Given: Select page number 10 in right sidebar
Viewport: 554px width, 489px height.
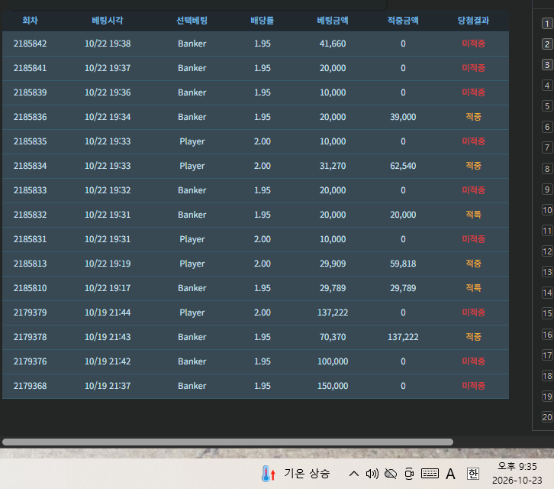Looking at the screenshot, I should pyautogui.click(x=547, y=210).
